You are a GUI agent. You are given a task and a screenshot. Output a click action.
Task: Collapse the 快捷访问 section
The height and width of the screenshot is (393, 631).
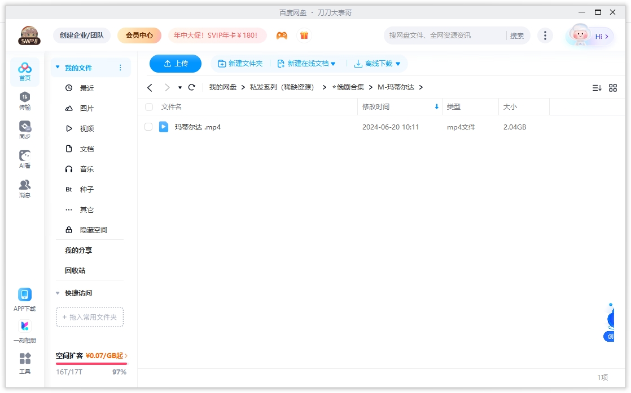click(x=57, y=293)
